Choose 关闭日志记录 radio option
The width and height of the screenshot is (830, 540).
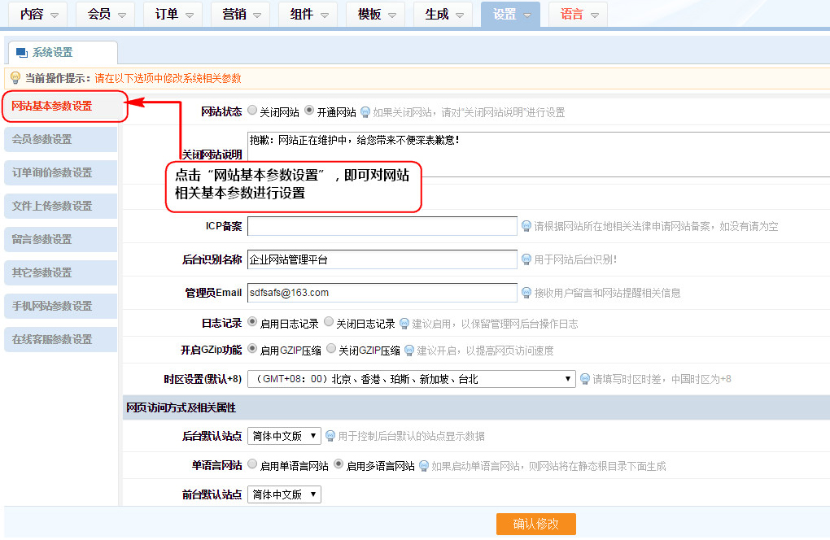tap(329, 322)
